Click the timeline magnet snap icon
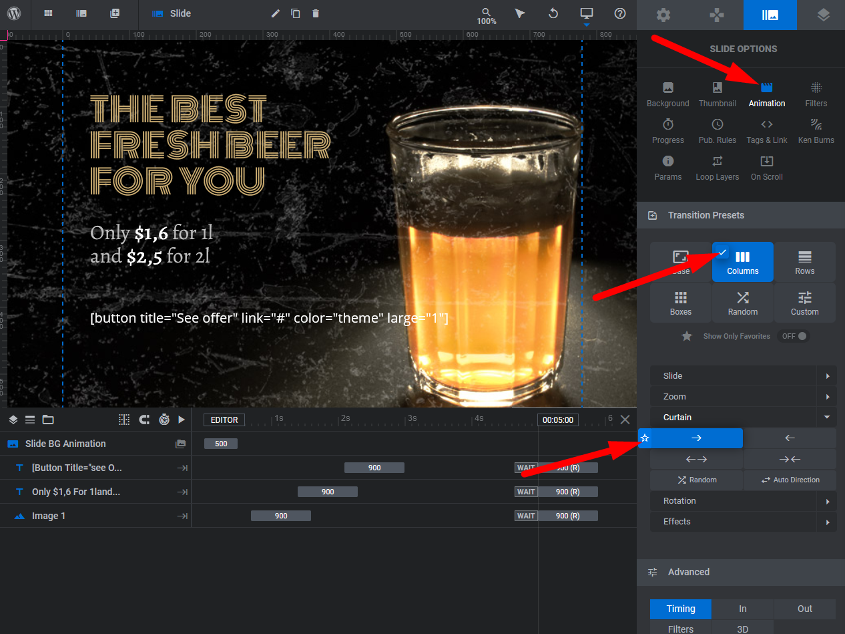Viewport: 845px width, 634px height. pos(144,420)
